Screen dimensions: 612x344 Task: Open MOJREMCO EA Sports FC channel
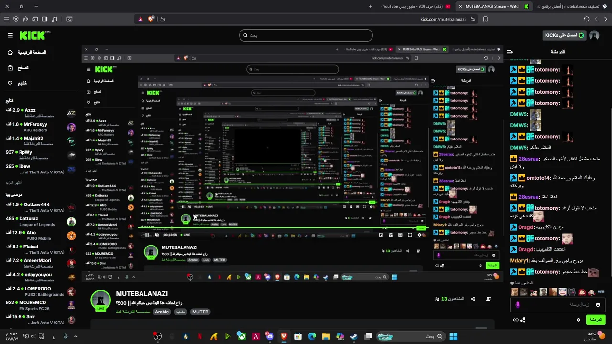point(41,305)
